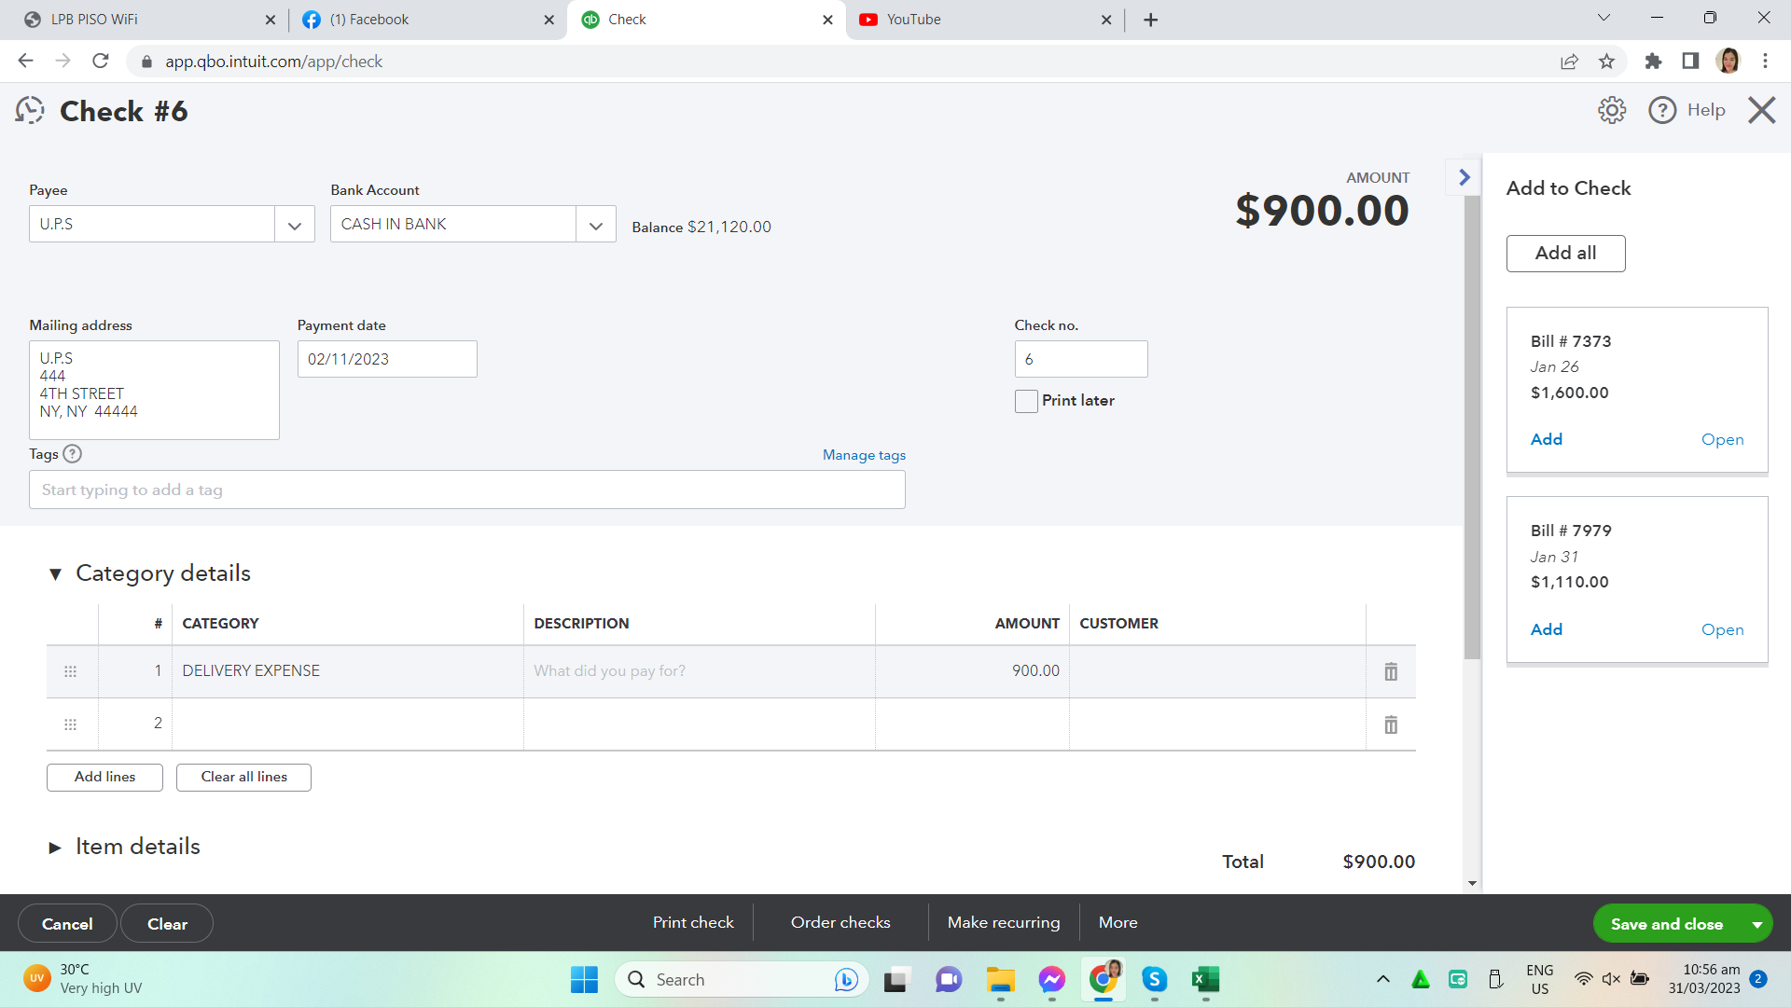Image resolution: width=1791 pixels, height=1007 pixels.
Task: Click trash icon on line 2
Action: 1390,724
